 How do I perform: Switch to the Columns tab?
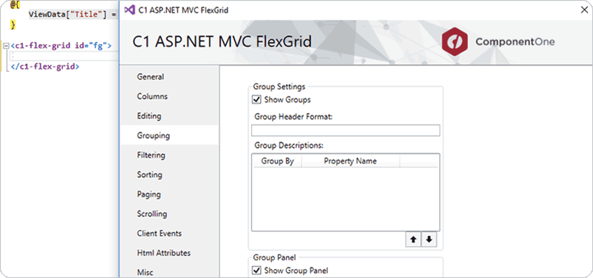[x=169, y=96]
